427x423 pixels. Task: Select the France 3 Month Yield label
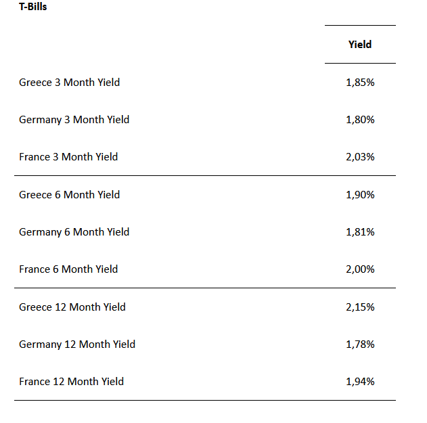pyautogui.click(x=68, y=157)
